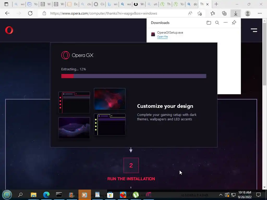Open Edge Settings and more menu
This screenshot has width=267, height=200.
click(x=259, y=13)
